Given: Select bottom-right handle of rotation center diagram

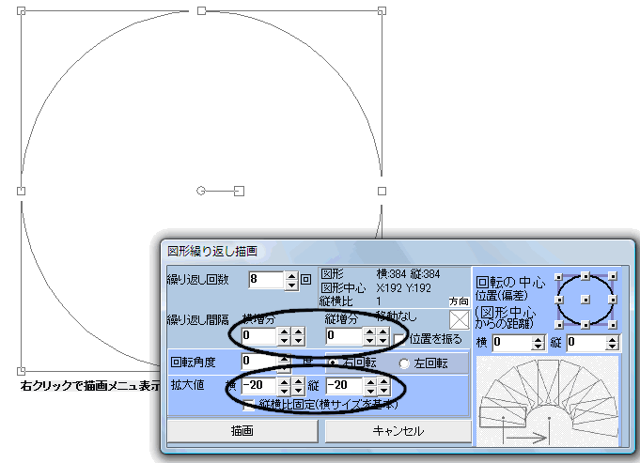Looking at the screenshot, I should (x=612, y=324).
